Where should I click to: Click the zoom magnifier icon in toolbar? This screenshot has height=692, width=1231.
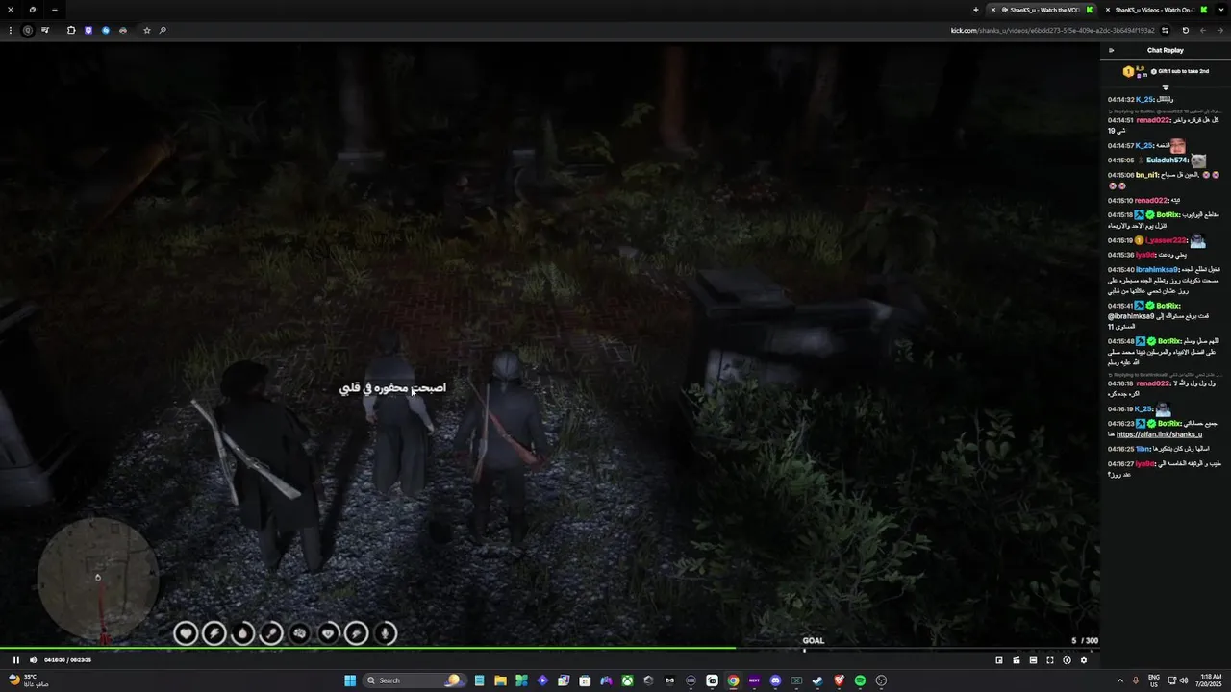(x=163, y=30)
